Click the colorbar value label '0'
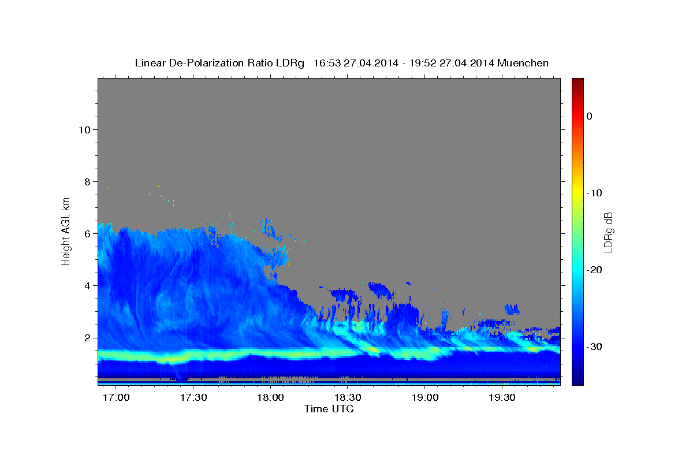The image size is (693, 462). pyautogui.click(x=590, y=116)
